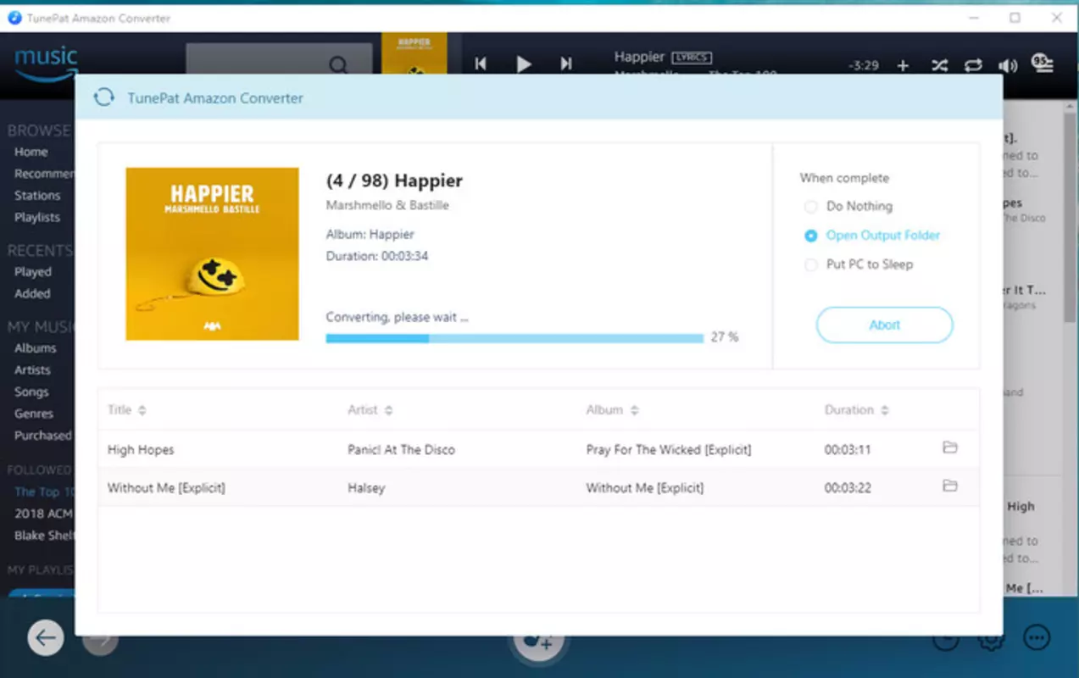
Task: Open Added under Recents
Action: point(31,293)
